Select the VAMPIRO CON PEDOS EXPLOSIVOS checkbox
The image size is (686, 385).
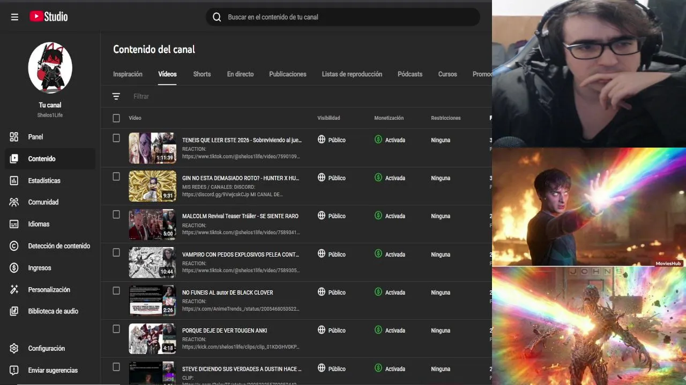pyautogui.click(x=116, y=252)
